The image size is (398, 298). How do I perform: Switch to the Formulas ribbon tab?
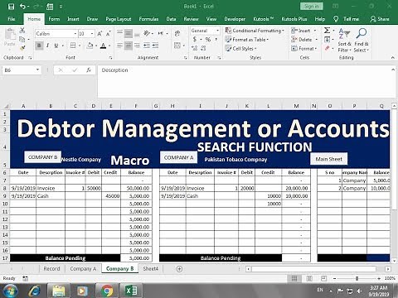pyautogui.click(x=148, y=19)
